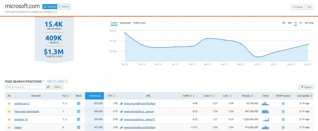Switch to Desktop view
The width and height of the screenshot is (318, 131).
coord(50,7)
